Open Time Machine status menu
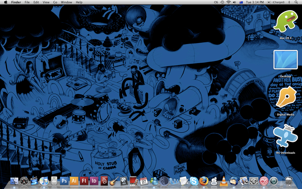Image resolution: width=302 pixels, height=189 pixels. (222, 2)
